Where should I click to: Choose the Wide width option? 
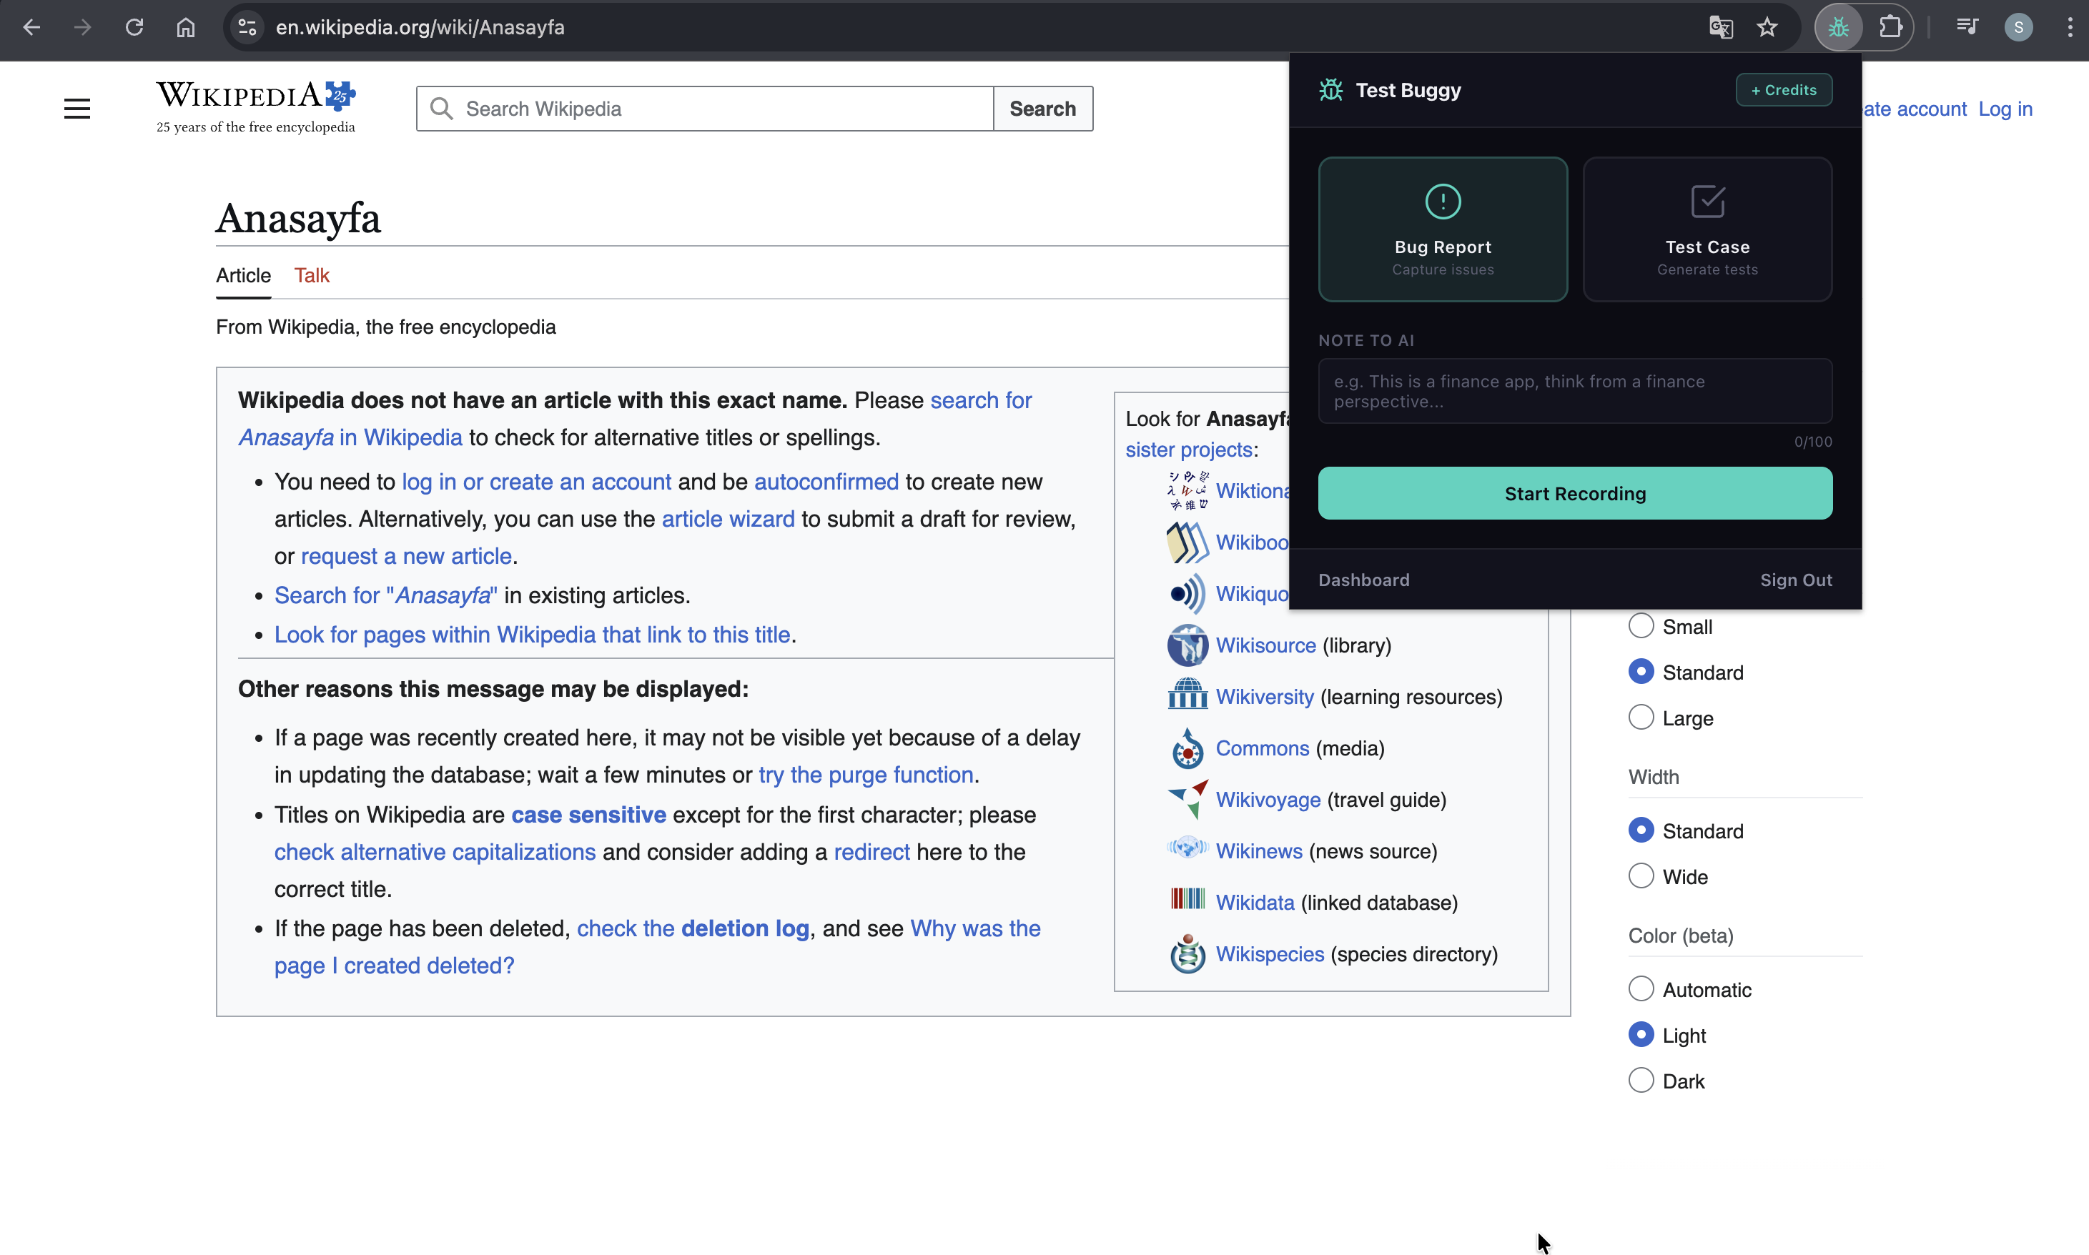[x=1641, y=876]
